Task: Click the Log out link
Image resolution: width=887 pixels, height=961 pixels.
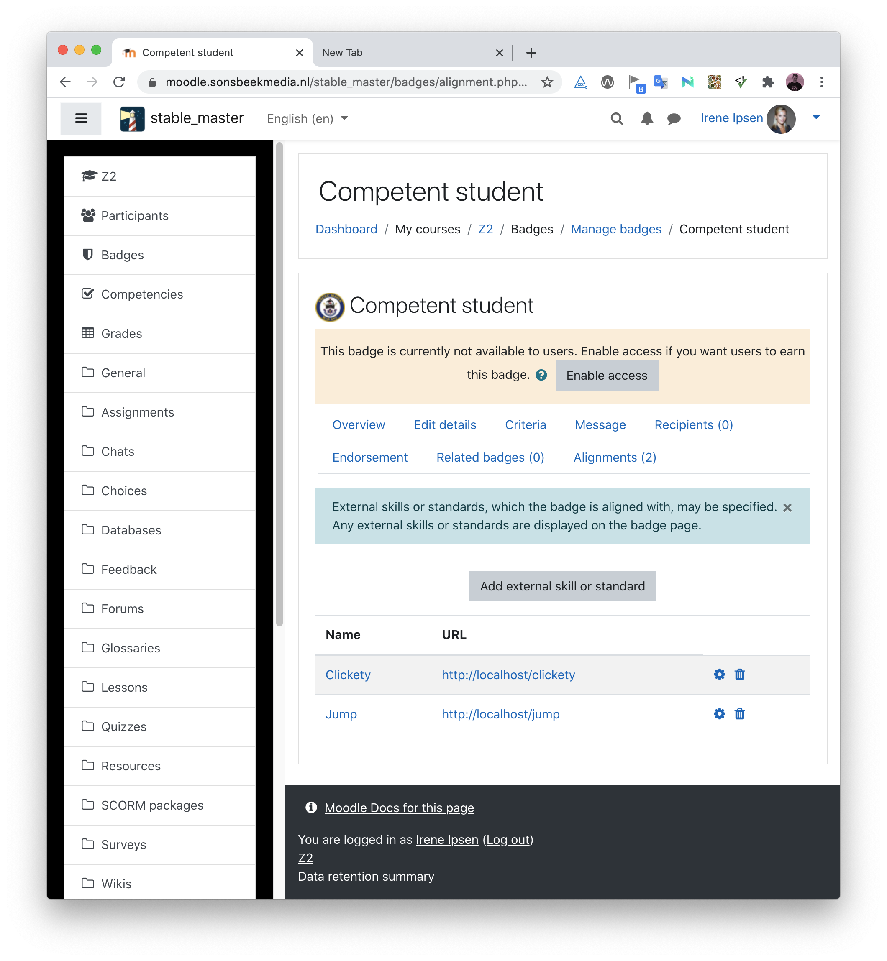Action: click(x=508, y=839)
